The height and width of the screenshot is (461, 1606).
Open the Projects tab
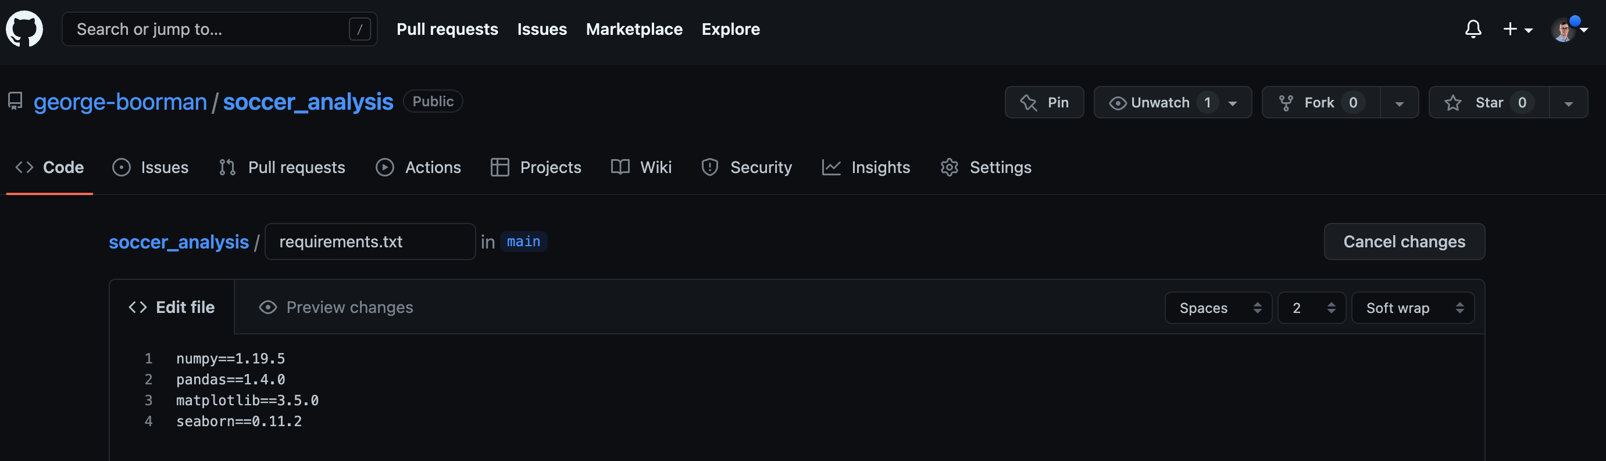click(536, 167)
